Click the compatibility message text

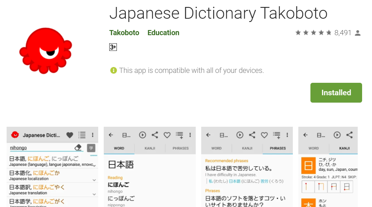[191, 70]
